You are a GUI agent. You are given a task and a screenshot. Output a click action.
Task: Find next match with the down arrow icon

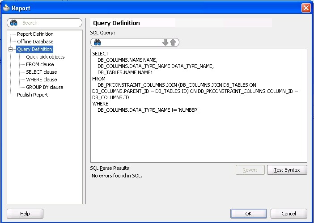point(165,42)
